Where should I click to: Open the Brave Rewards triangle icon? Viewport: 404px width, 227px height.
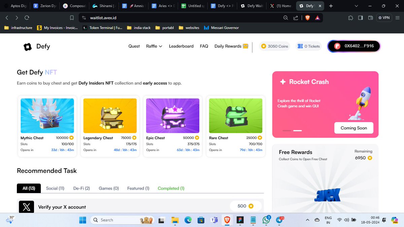(x=317, y=17)
